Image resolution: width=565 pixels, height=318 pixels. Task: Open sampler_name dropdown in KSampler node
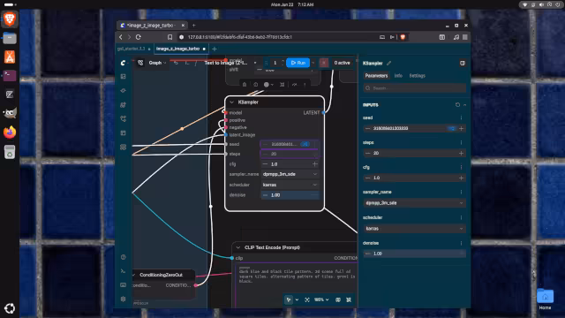pos(290,174)
